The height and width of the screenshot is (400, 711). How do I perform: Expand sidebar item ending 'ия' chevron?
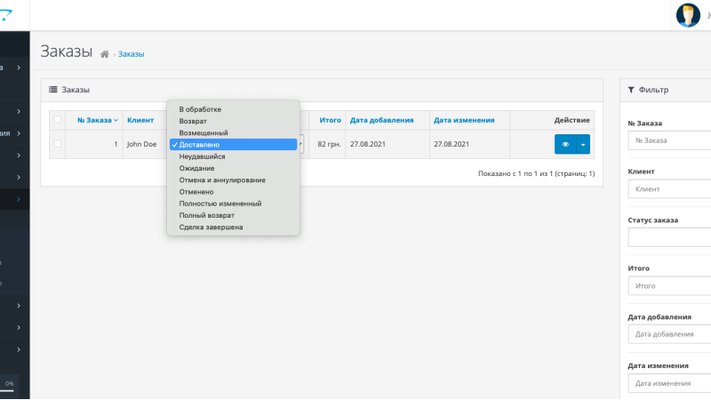click(x=19, y=133)
